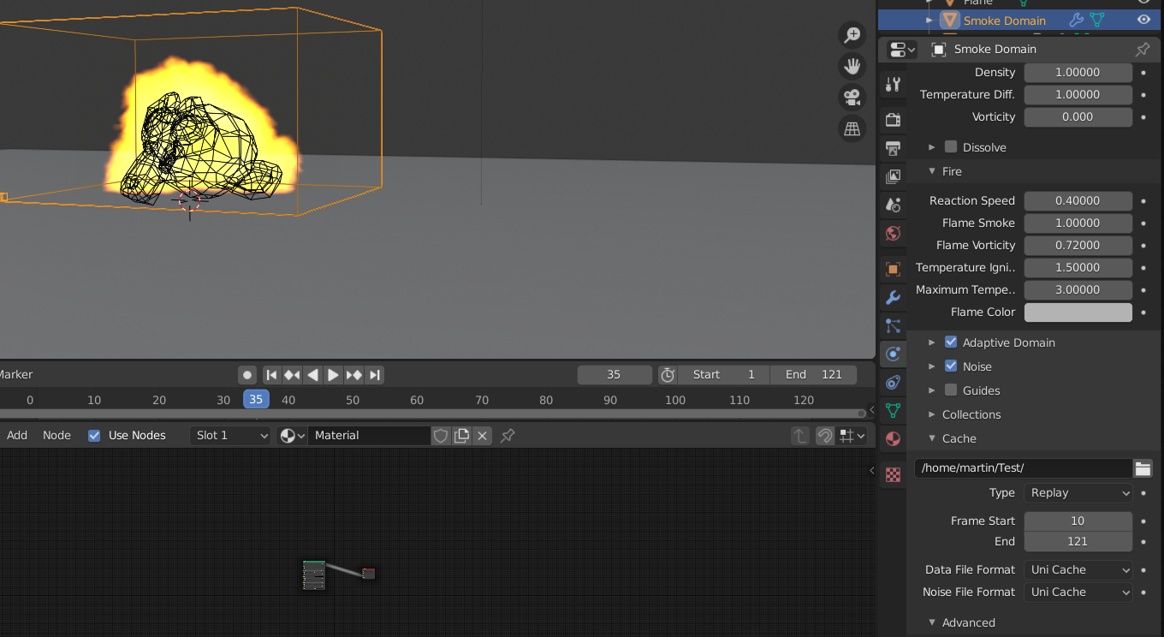
Task: Enable the Dissolve checkbox
Action: coord(950,146)
